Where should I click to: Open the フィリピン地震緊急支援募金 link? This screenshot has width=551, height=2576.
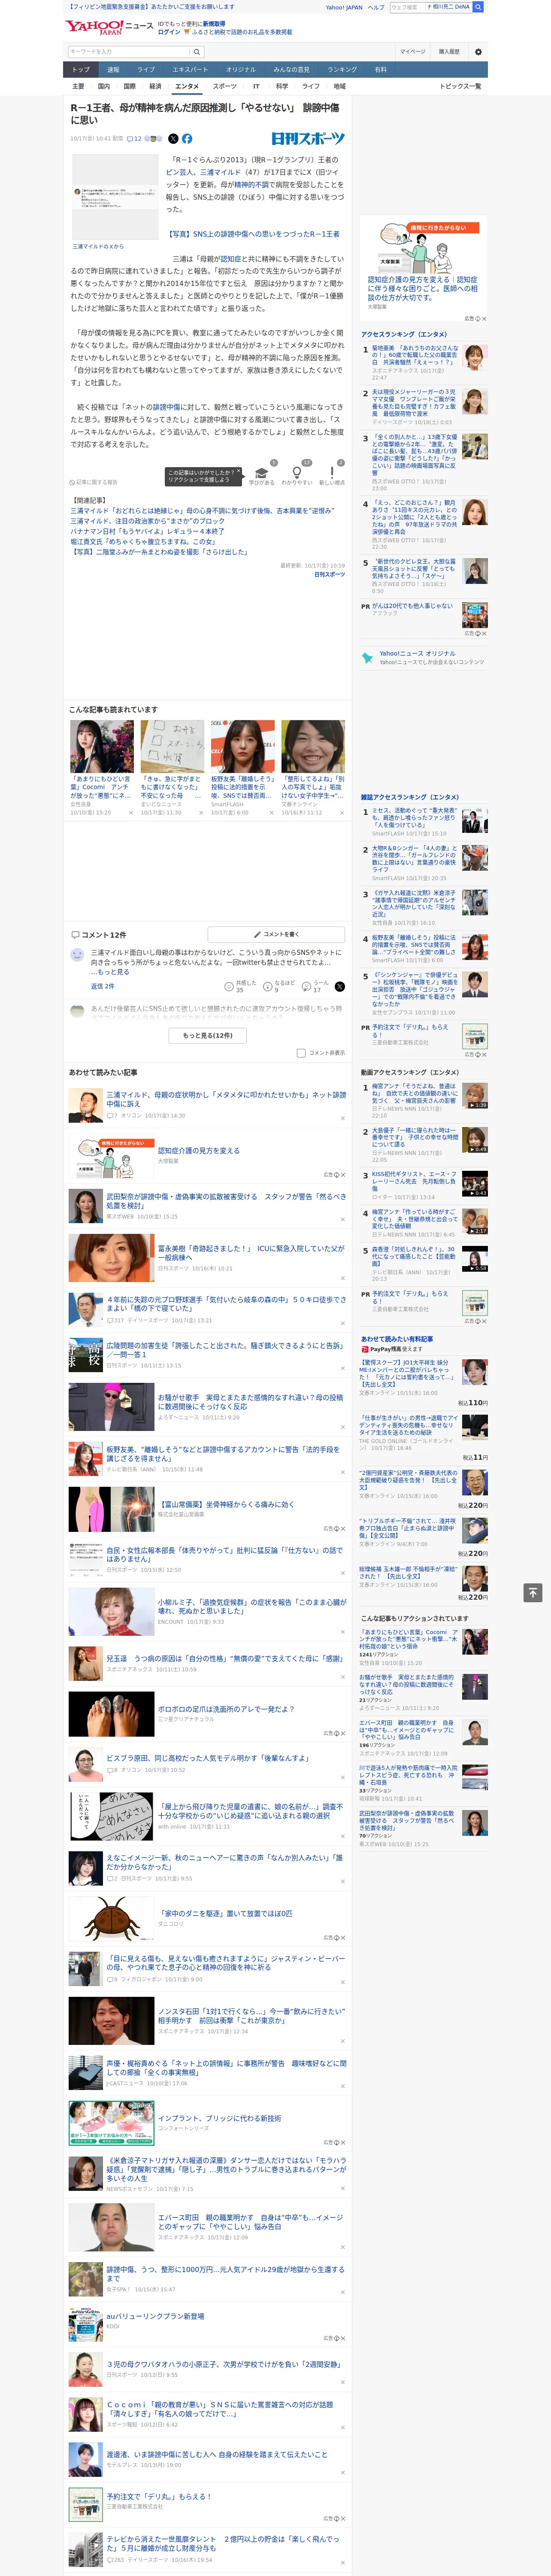[150, 7]
